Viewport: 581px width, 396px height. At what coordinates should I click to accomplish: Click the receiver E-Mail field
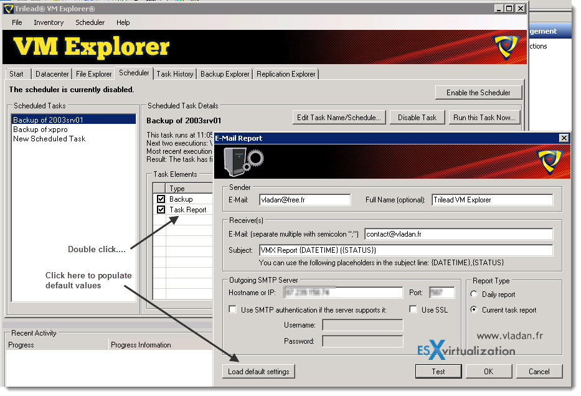pyautogui.click(x=459, y=233)
